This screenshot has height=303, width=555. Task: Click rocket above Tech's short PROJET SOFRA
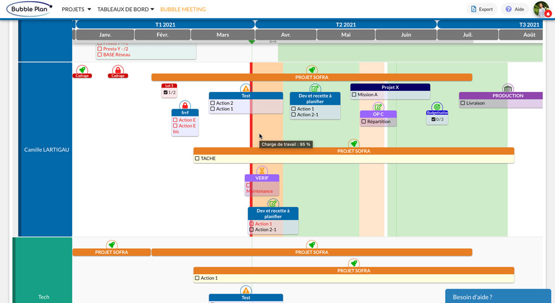click(x=112, y=245)
